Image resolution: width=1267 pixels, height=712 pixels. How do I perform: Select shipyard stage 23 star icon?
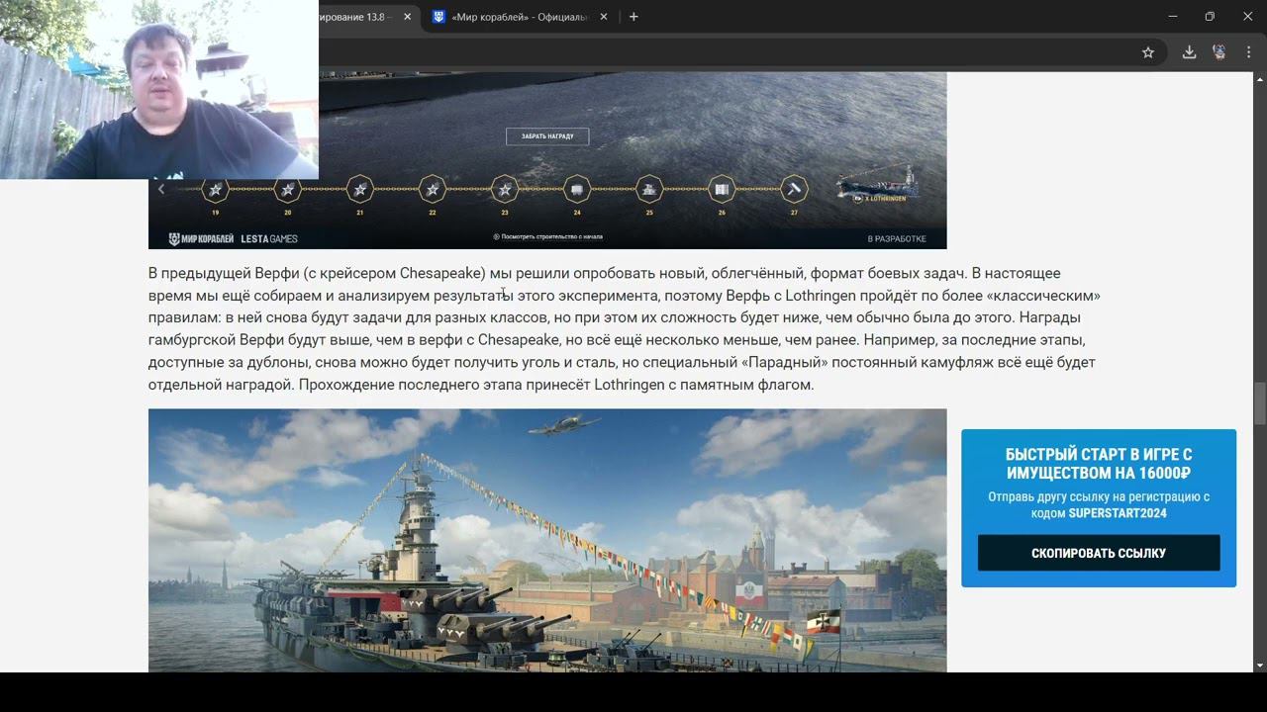coord(505,189)
